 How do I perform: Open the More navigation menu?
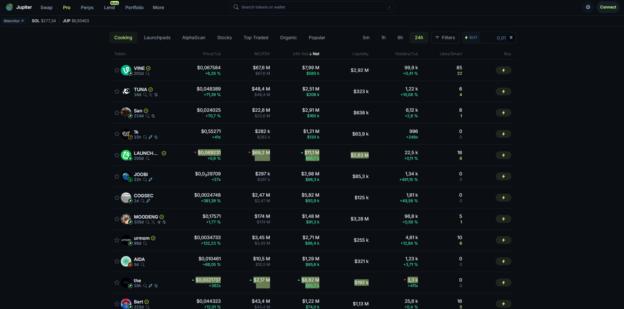[x=158, y=7]
